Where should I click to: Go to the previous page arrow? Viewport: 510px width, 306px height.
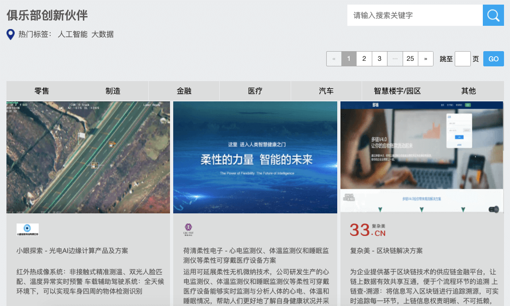coord(334,59)
